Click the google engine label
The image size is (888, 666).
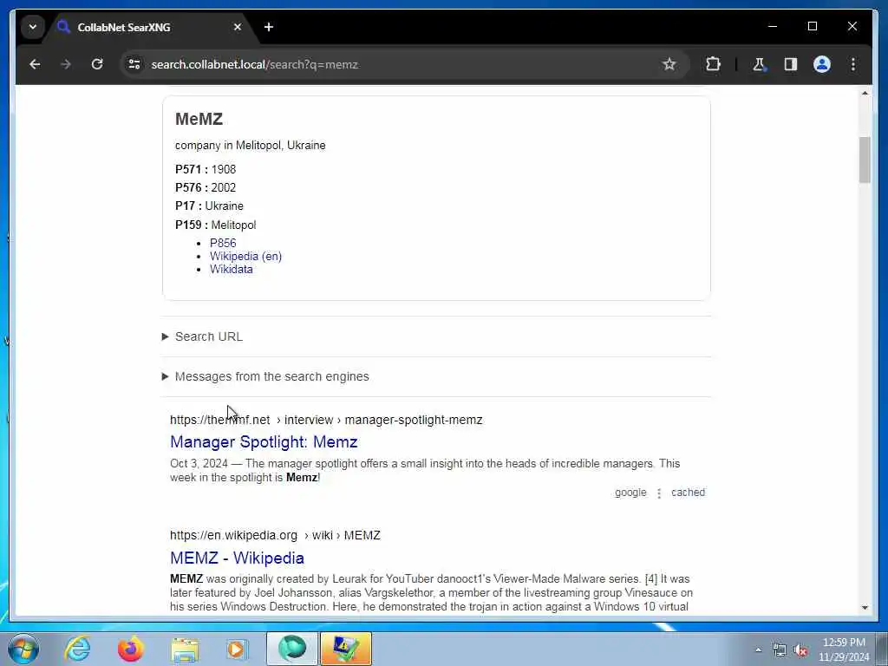pyautogui.click(x=630, y=493)
